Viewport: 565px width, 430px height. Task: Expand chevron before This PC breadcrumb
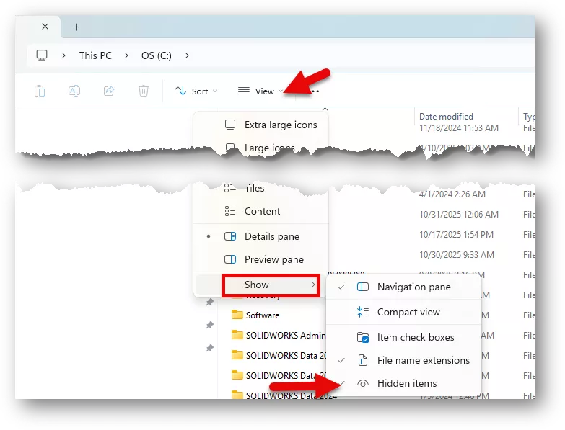point(63,55)
